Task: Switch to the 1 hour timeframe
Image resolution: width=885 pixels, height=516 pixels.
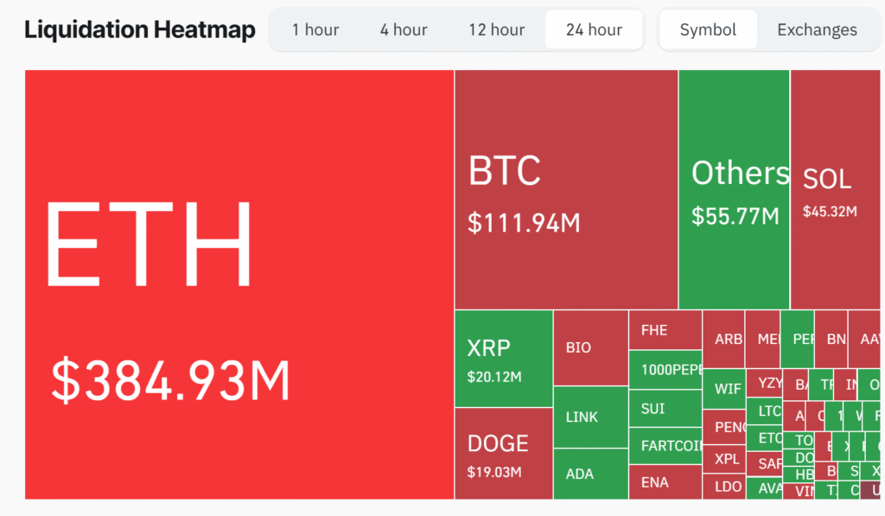Action: click(x=315, y=30)
